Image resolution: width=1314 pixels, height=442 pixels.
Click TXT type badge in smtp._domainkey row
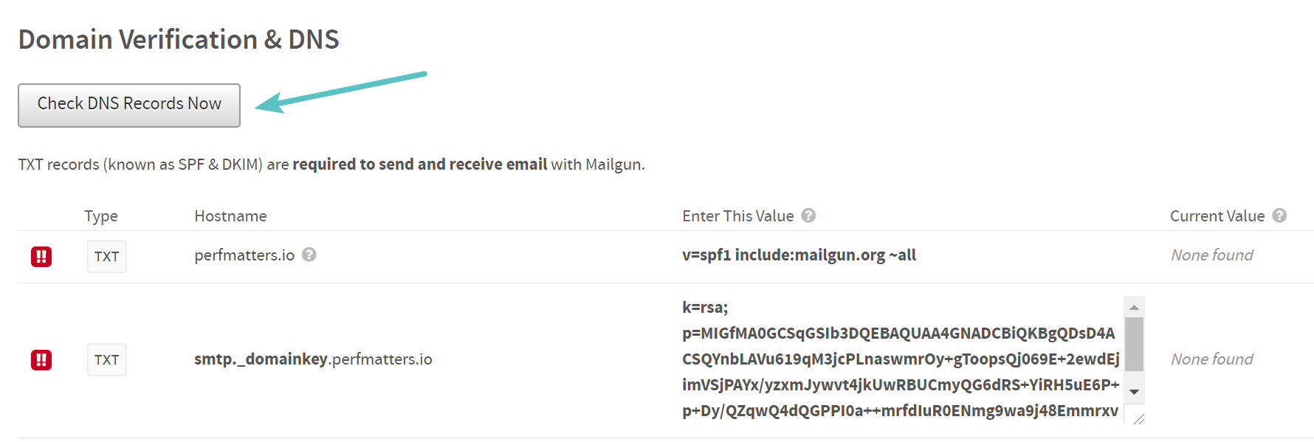[x=107, y=360]
